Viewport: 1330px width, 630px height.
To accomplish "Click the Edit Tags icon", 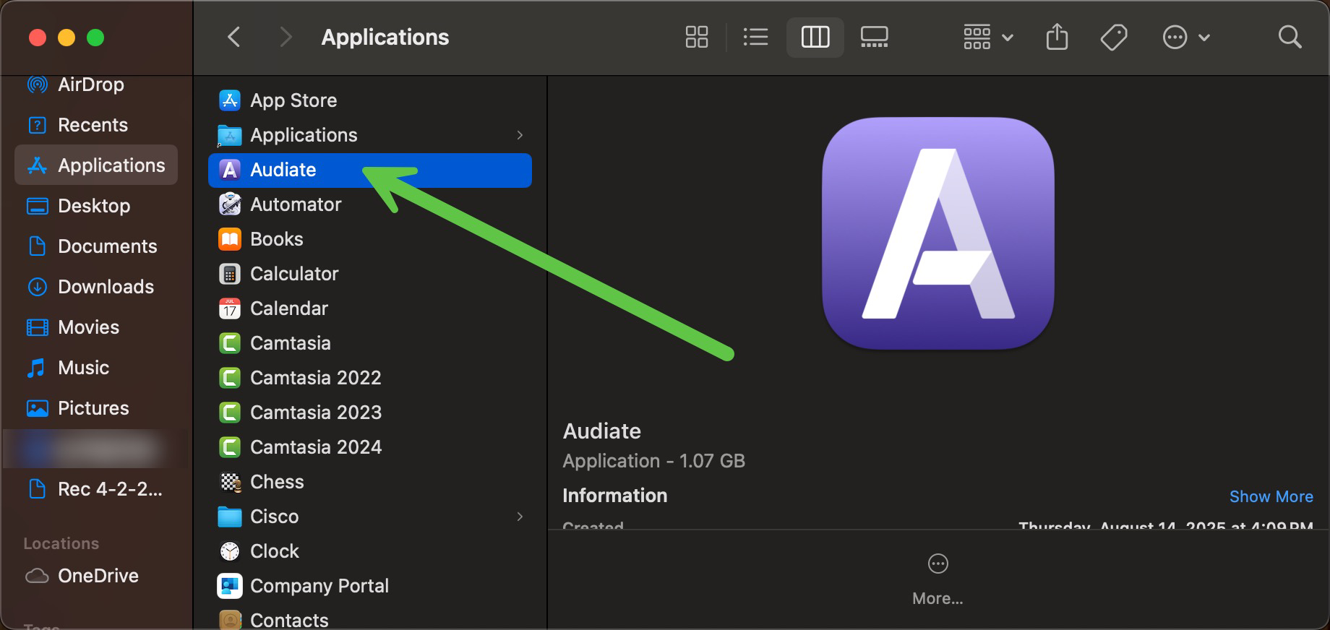I will point(1113,37).
